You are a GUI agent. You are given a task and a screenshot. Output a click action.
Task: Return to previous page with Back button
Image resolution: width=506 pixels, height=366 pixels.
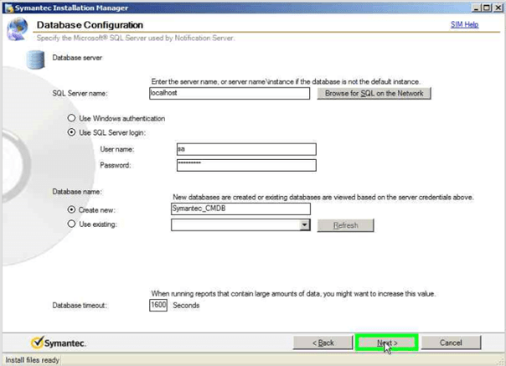[x=323, y=343]
